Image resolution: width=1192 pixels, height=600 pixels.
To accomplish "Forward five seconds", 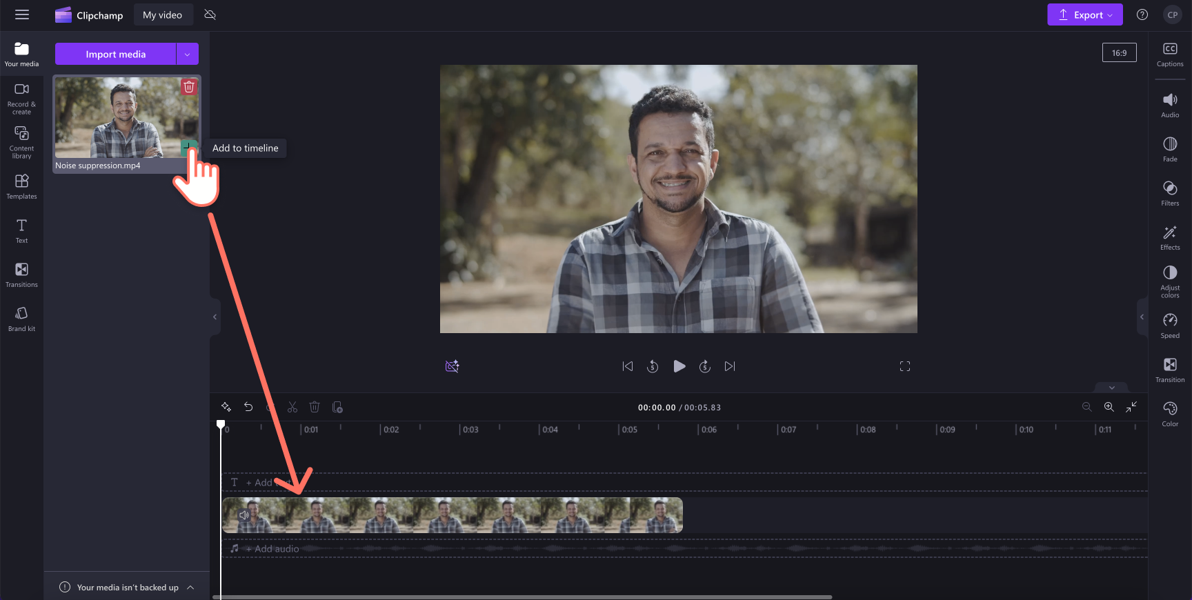I will point(704,366).
